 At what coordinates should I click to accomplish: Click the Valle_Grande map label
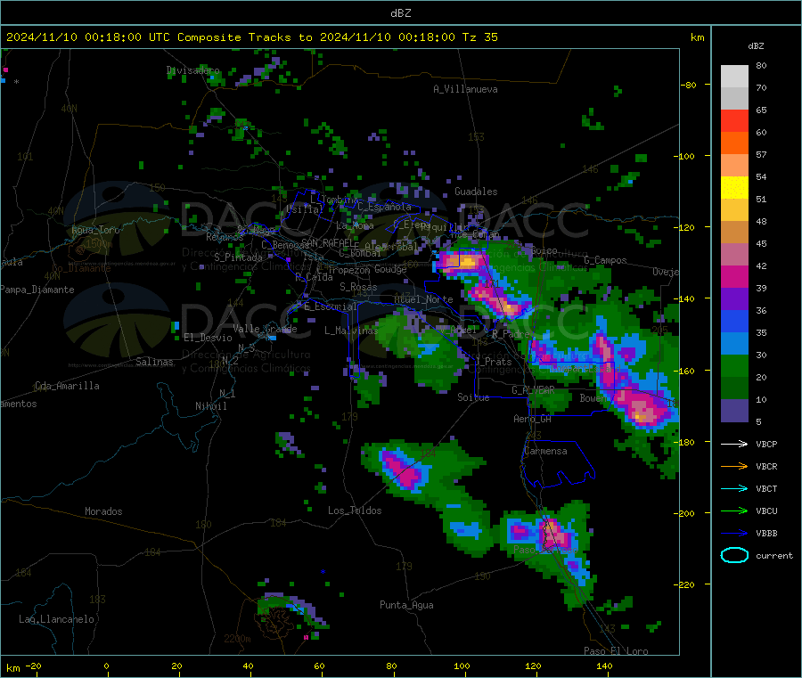(265, 329)
